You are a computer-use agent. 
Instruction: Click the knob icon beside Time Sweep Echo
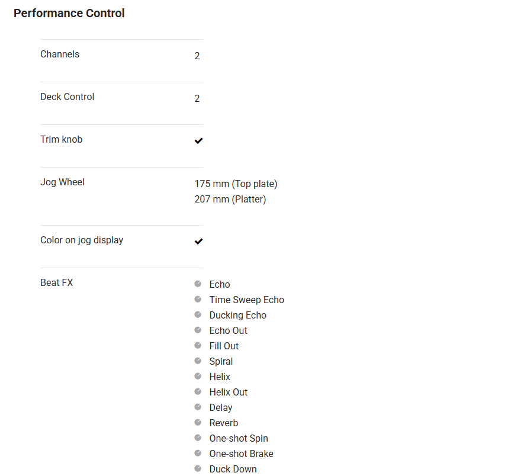click(198, 299)
